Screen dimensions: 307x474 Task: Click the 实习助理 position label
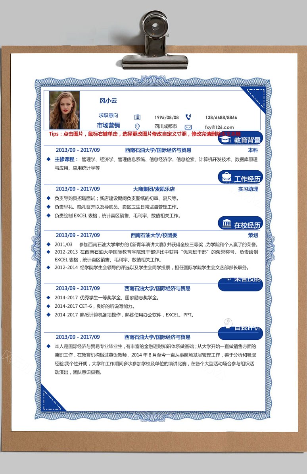click(248, 189)
